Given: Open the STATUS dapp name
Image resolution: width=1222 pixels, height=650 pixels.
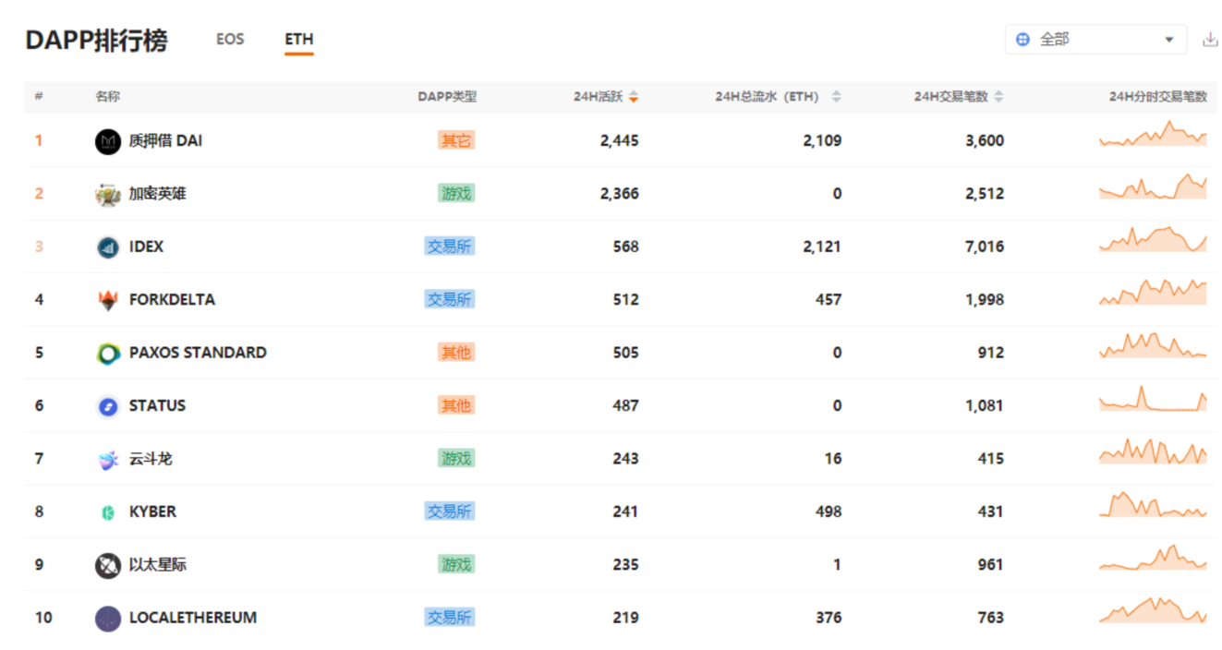Looking at the screenshot, I should [x=157, y=405].
